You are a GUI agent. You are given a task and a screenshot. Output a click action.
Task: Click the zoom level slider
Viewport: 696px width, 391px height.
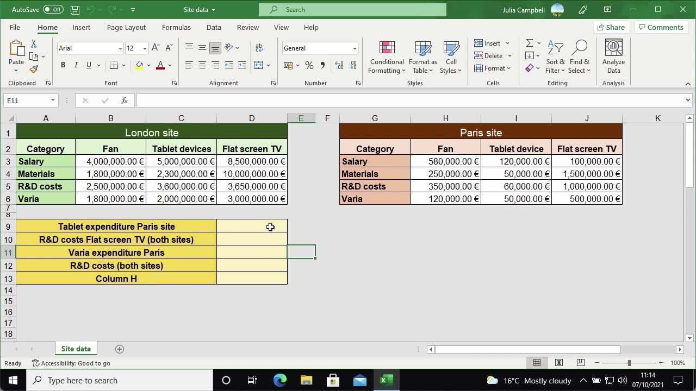[x=629, y=363]
